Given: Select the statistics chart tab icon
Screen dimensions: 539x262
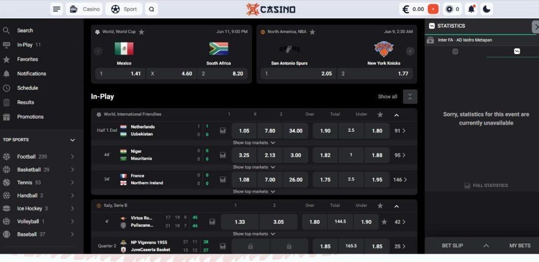Looking at the screenshot, I should (517, 51).
